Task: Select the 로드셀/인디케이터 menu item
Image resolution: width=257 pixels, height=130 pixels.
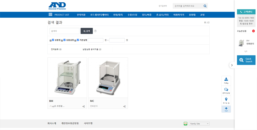Action: [x=99, y=15]
